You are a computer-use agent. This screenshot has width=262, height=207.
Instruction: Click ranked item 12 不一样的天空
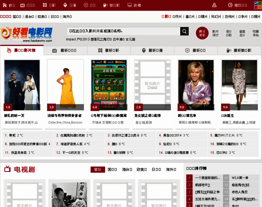(x=72, y=152)
